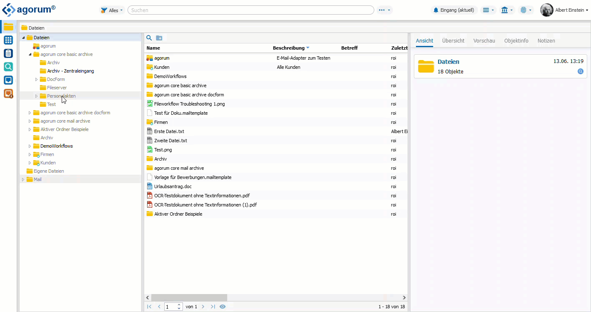Select Eigene Dateien in tree

pos(49,171)
